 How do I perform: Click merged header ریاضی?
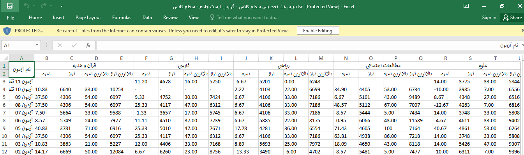coord(283,65)
